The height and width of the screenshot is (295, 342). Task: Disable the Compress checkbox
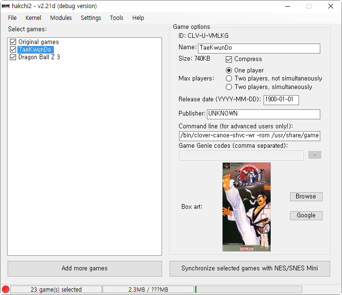(x=229, y=59)
